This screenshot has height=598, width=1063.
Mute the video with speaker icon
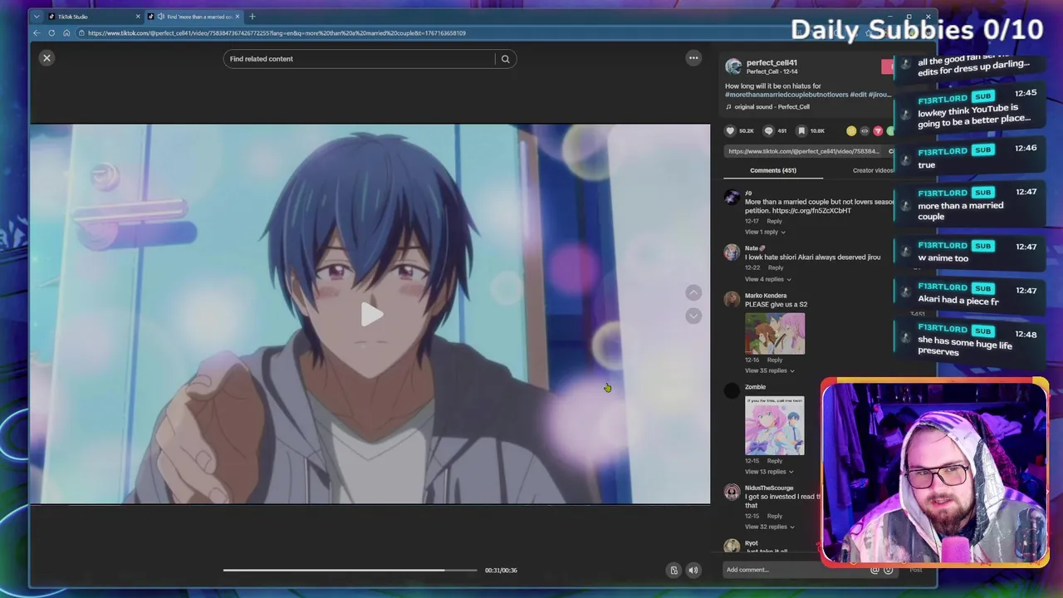point(693,570)
